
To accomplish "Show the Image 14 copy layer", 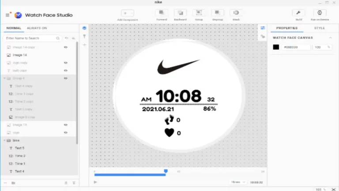I will click(x=65, y=47).
